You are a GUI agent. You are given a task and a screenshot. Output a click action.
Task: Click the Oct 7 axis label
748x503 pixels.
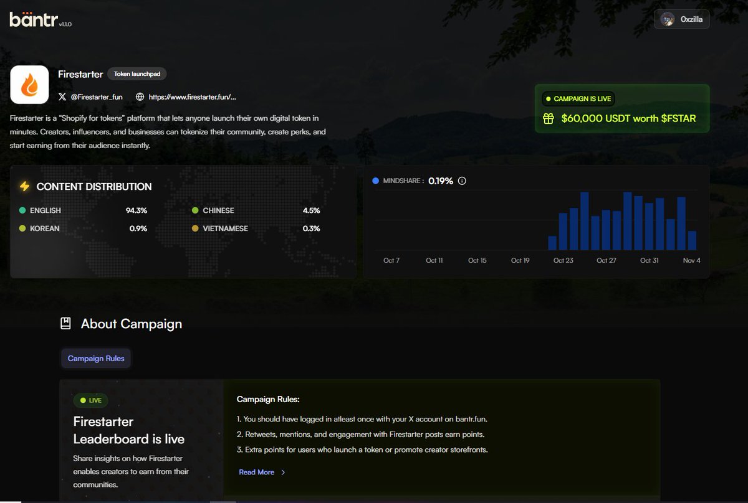(391, 260)
